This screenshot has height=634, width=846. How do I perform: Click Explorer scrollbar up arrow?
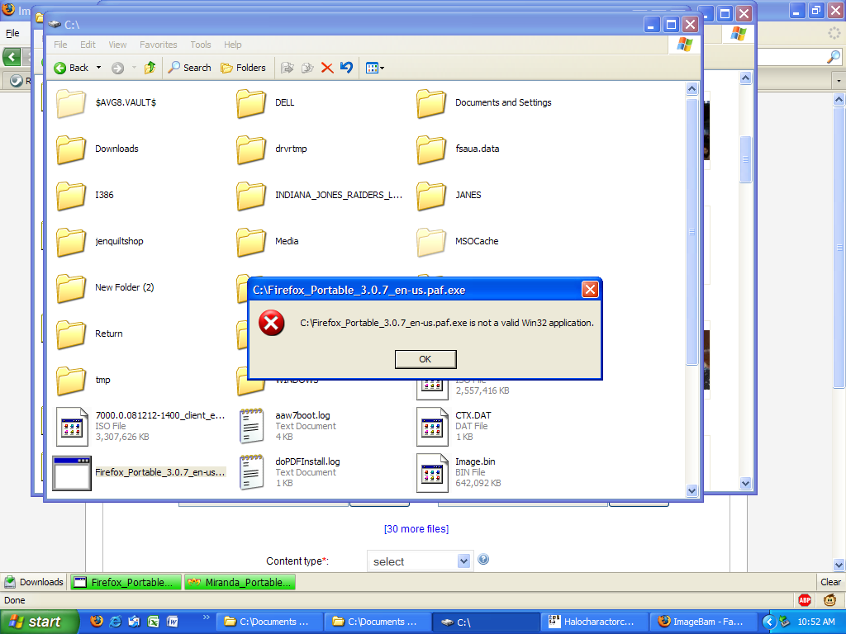point(692,89)
